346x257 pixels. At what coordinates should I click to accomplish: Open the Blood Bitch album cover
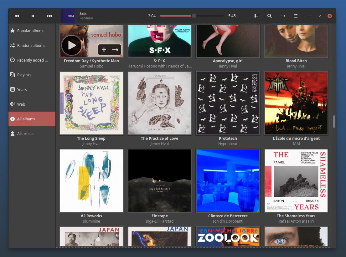click(296, 41)
